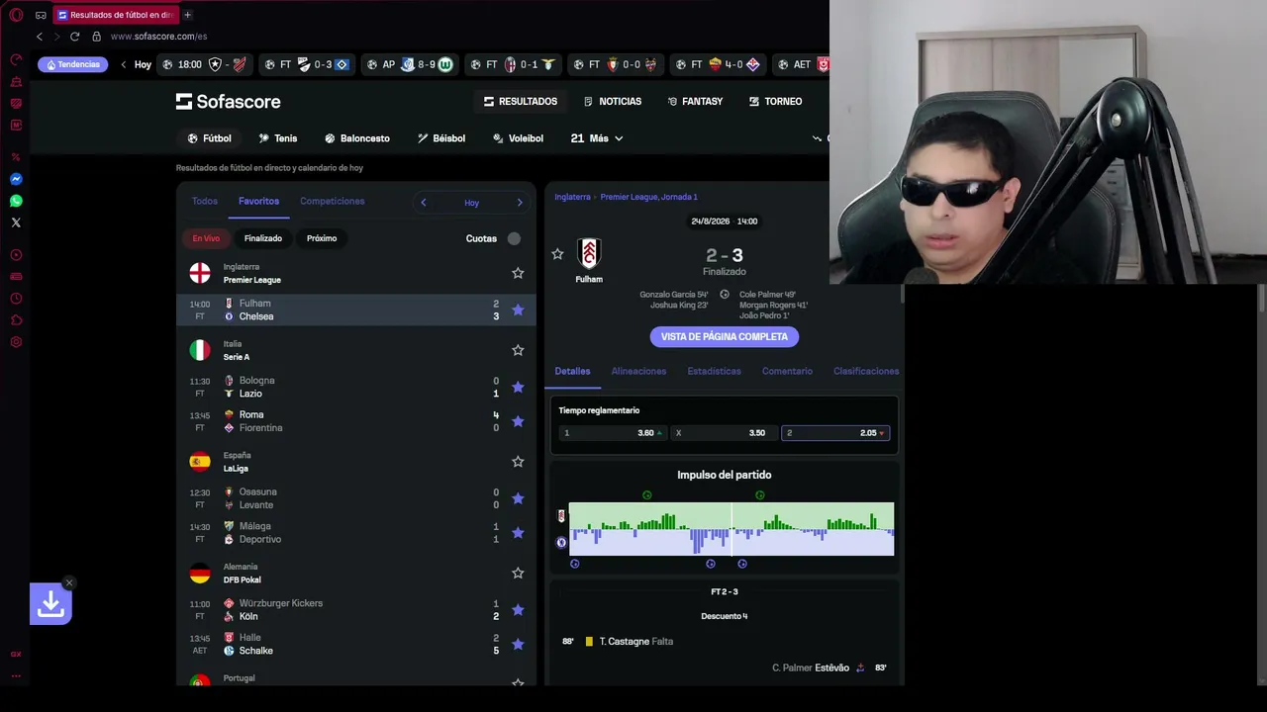
Task: Toggle favorite star for Málaga vs Deportivo
Action: point(518,533)
